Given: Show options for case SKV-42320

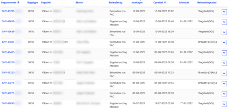Looking at the screenshot, I should [224, 74].
